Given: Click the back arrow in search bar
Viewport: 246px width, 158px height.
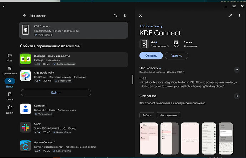Looking at the screenshot, I should click(x=25, y=16).
